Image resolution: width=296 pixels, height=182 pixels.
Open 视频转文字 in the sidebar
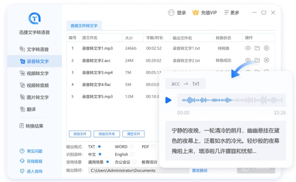[x=35, y=73]
